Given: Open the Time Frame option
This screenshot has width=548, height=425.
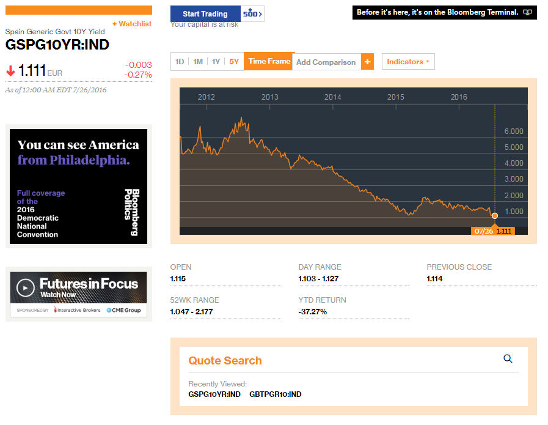Looking at the screenshot, I should click(269, 61).
